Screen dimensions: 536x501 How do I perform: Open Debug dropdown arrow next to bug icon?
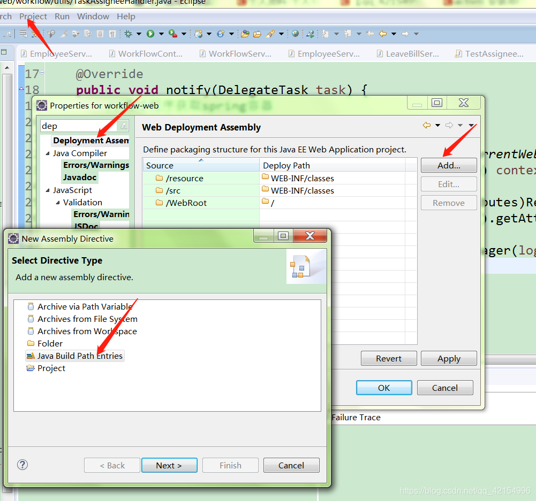pos(139,34)
